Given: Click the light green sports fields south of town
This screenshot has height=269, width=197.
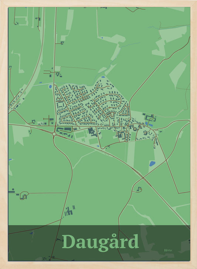Looking at the screenshot, I should pos(86,137).
